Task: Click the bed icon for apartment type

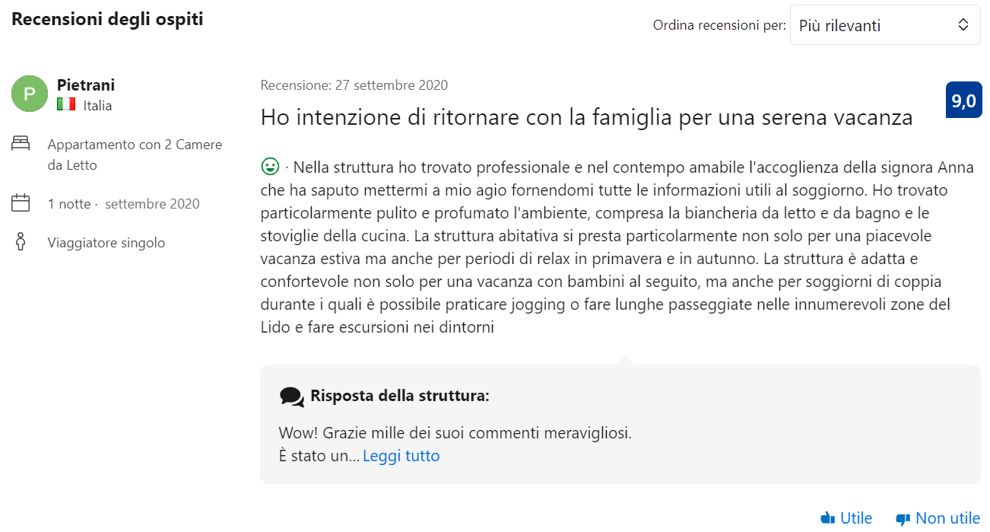Action: click(21, 143)
